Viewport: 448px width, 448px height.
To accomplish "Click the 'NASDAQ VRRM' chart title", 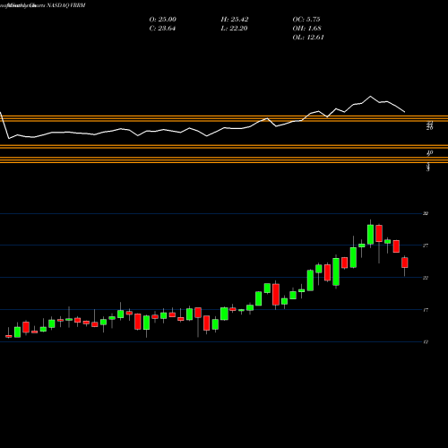I will [x=66, y=5].
